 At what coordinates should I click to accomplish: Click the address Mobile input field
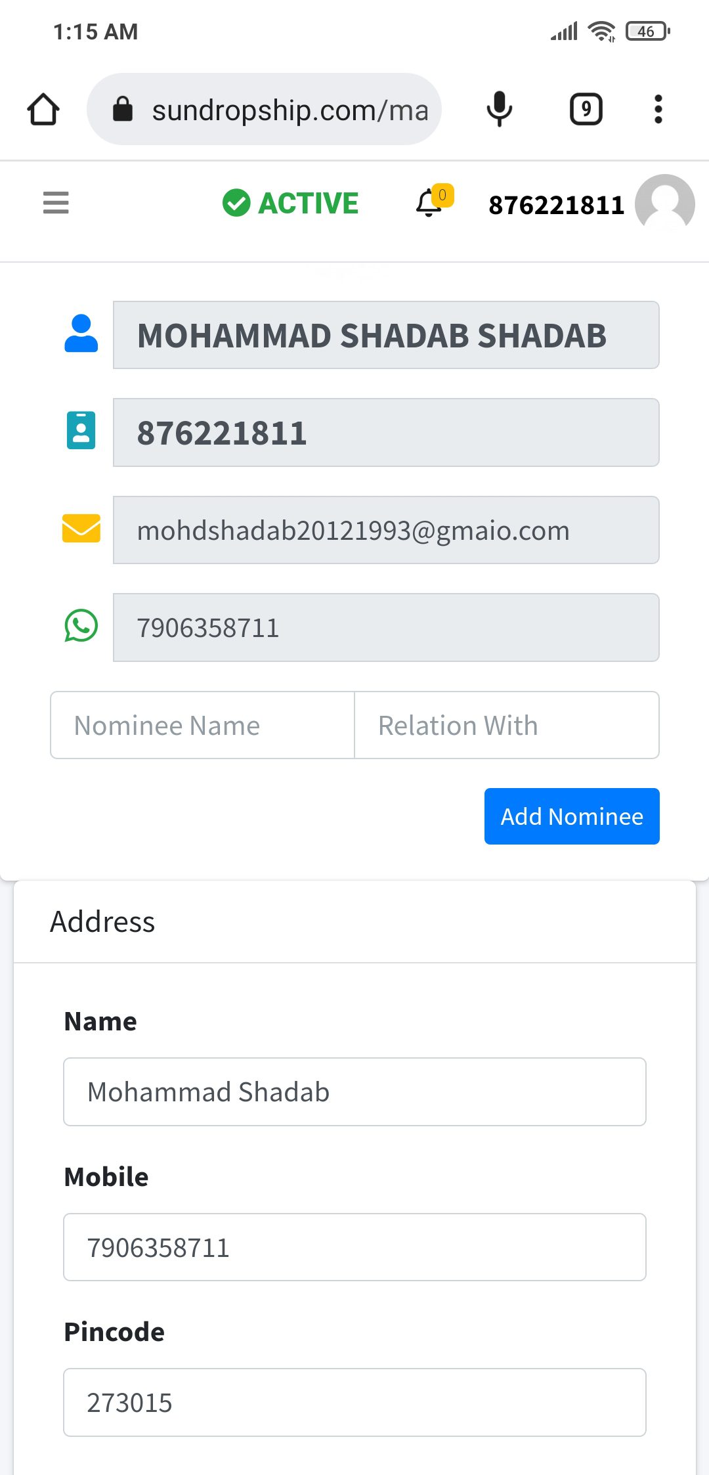(x=354, y=1247)
